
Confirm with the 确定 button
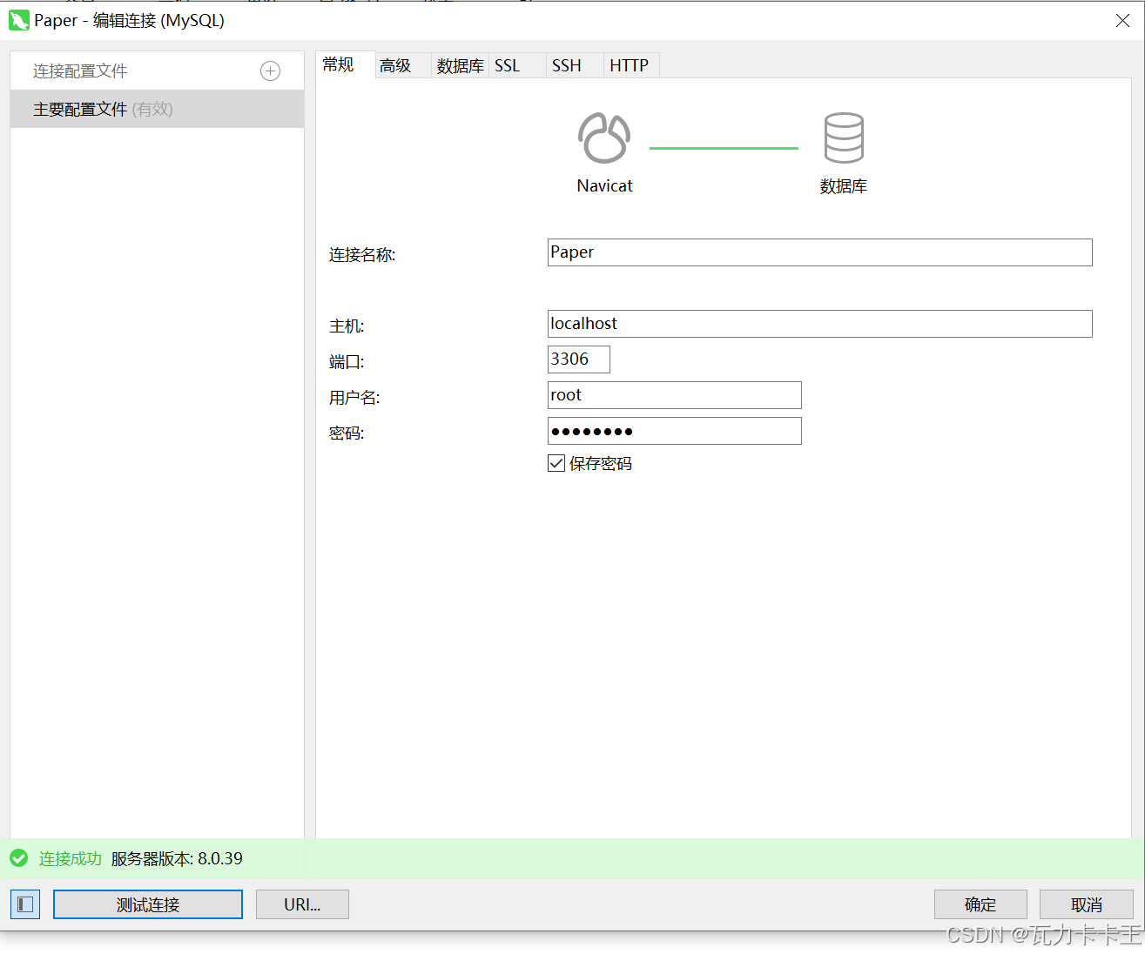point(980,904)
